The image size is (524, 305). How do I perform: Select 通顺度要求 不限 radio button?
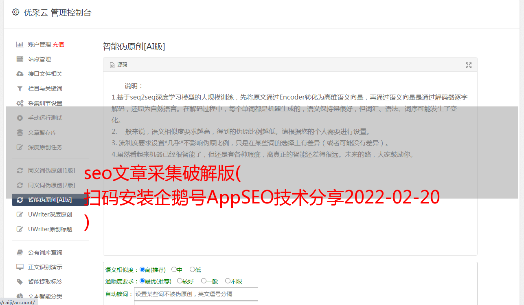tap(228, 281)
